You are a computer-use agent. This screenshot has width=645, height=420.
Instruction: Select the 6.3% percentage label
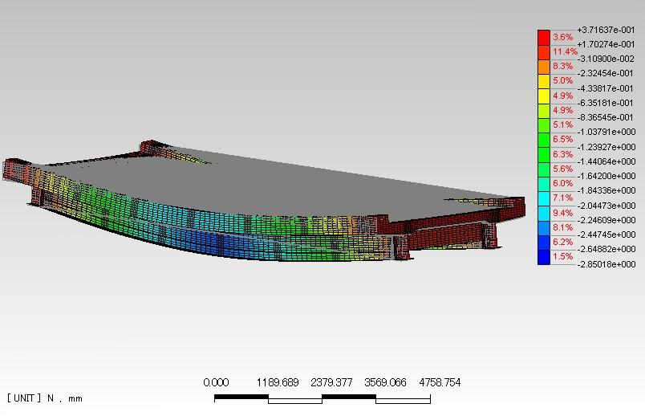(562, 154)
